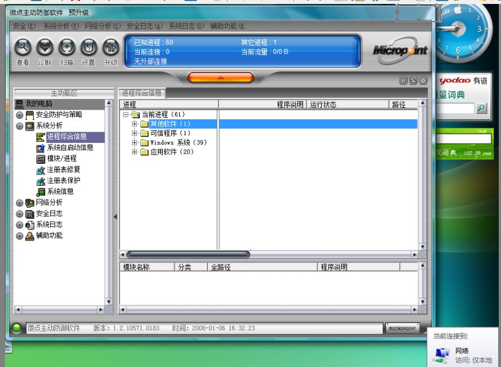Expand the 其他软件 (1) folder
Image resolution: width=501 pixels, height=367 pixels.
tap(135, 124)
